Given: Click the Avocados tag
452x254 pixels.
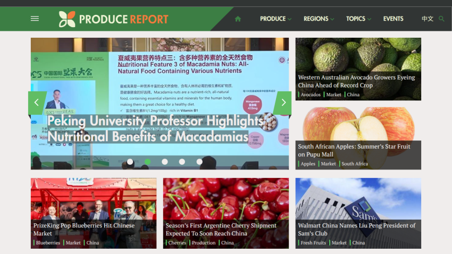Looking at the screenshot, I should click(311, 95).
